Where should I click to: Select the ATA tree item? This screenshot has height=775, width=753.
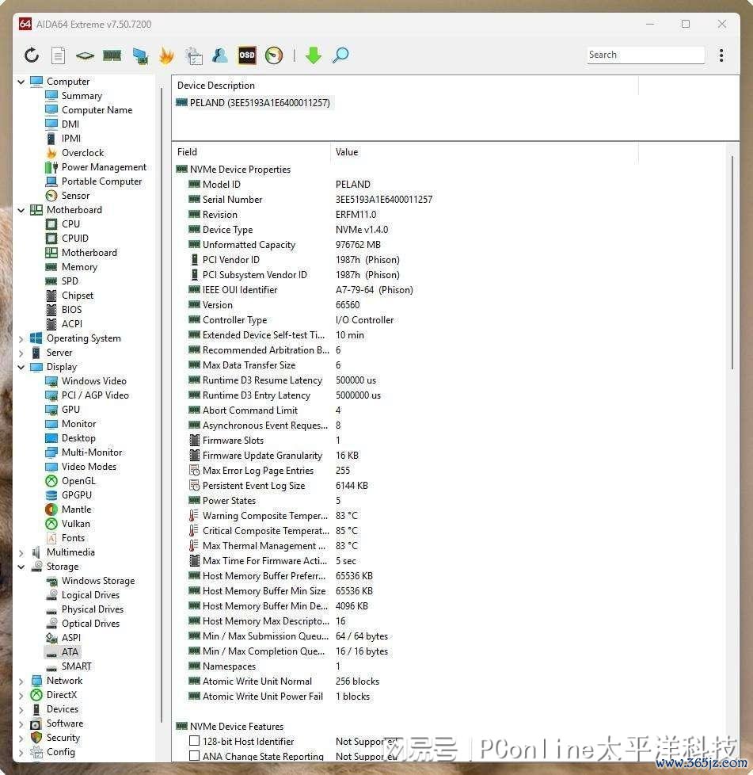[70, 652]
